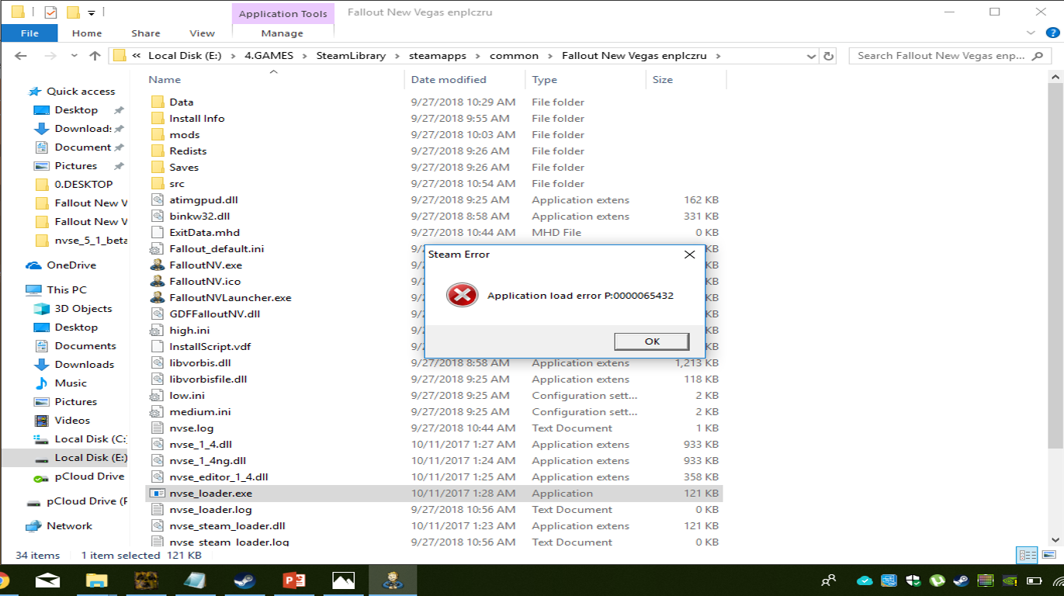Expand the chevron after common breadcrumb
The width and height of the screenshot is (1064, 596).
click(x=550, y=56)
